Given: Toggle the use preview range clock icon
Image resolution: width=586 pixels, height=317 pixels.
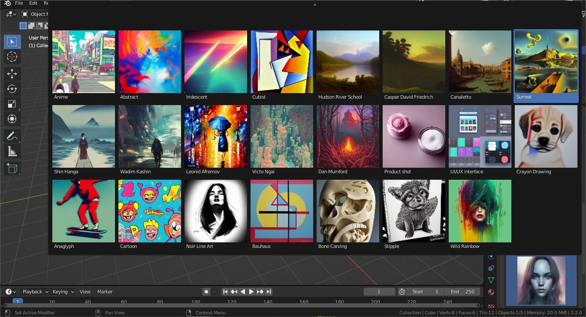Looking at the screenshot, I should pos(402,292).
